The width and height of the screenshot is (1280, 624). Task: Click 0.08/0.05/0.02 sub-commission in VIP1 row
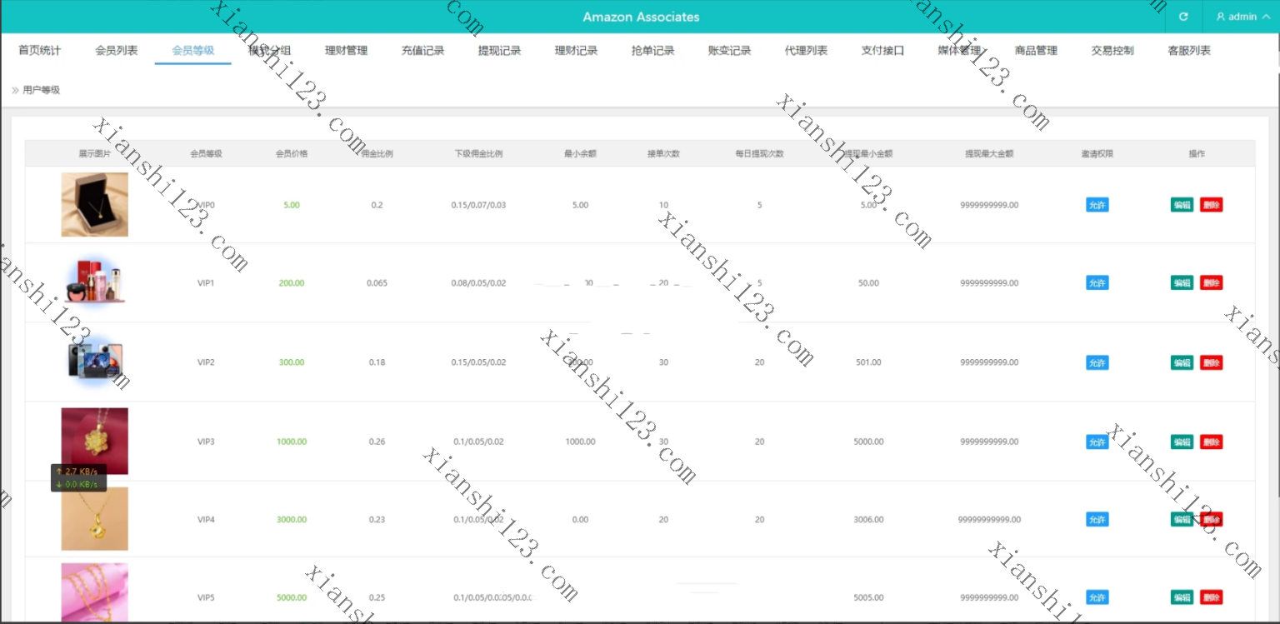coord(478,283)
